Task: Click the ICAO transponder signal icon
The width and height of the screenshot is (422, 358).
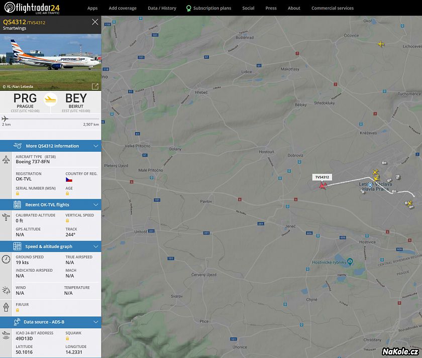Action: [6, 335]
